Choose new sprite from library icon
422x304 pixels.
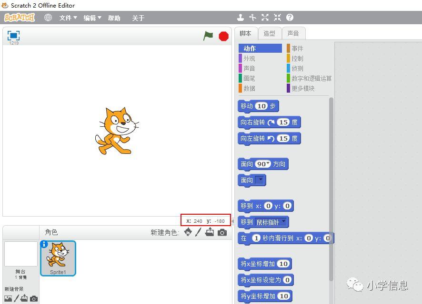click(x=188, y=231)
